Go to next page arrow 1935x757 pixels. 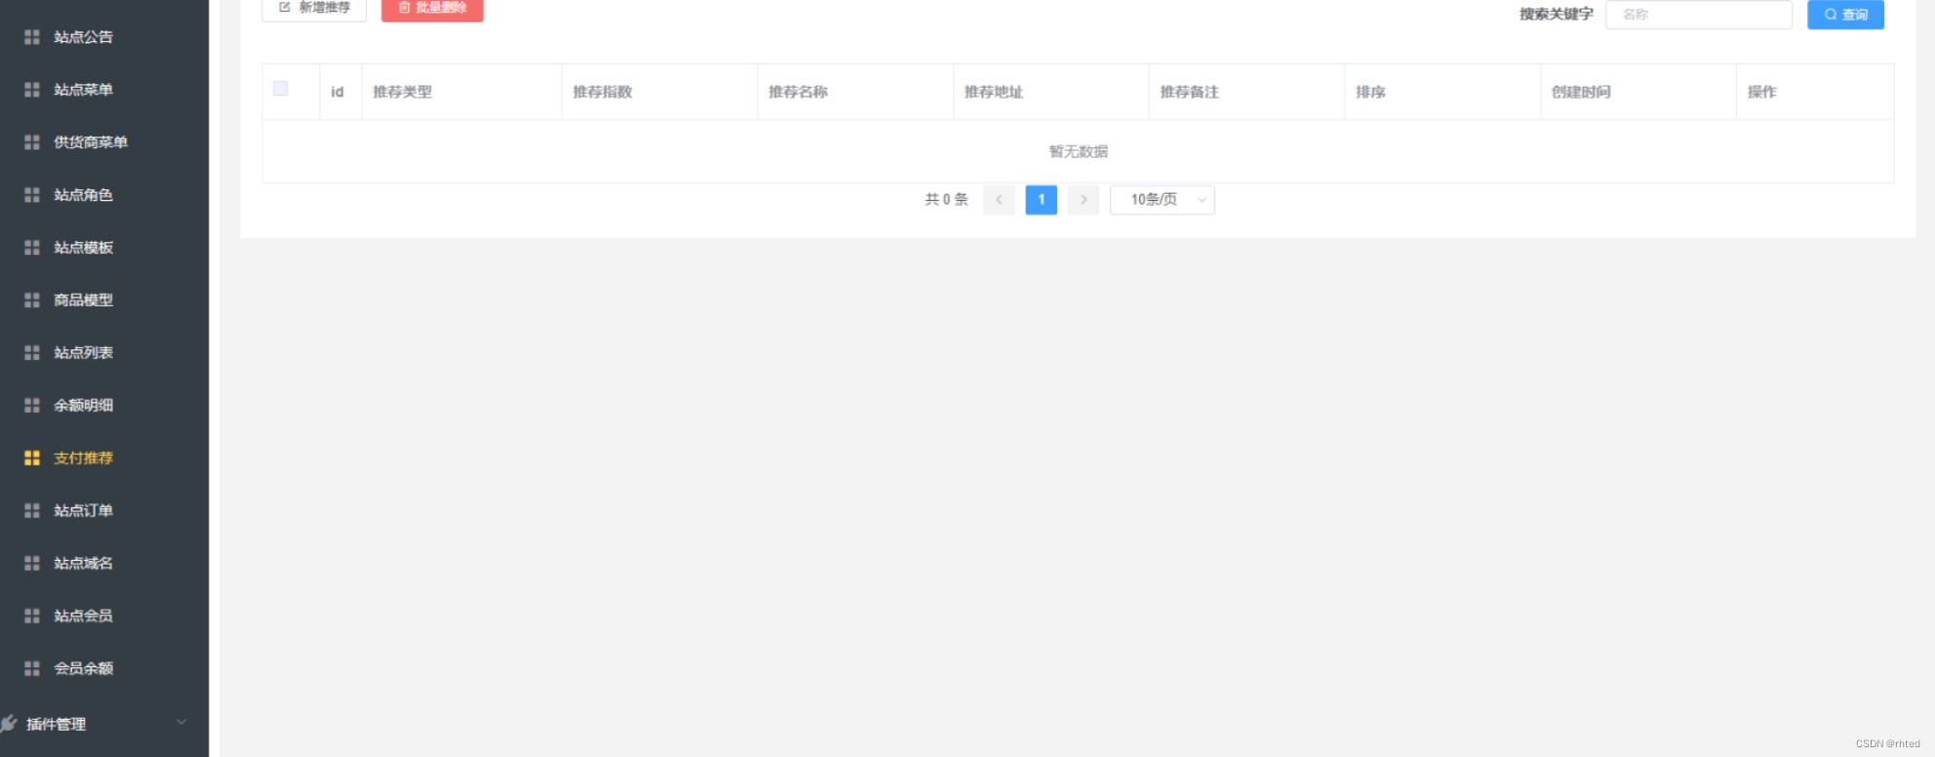[x=1084, y=200]
